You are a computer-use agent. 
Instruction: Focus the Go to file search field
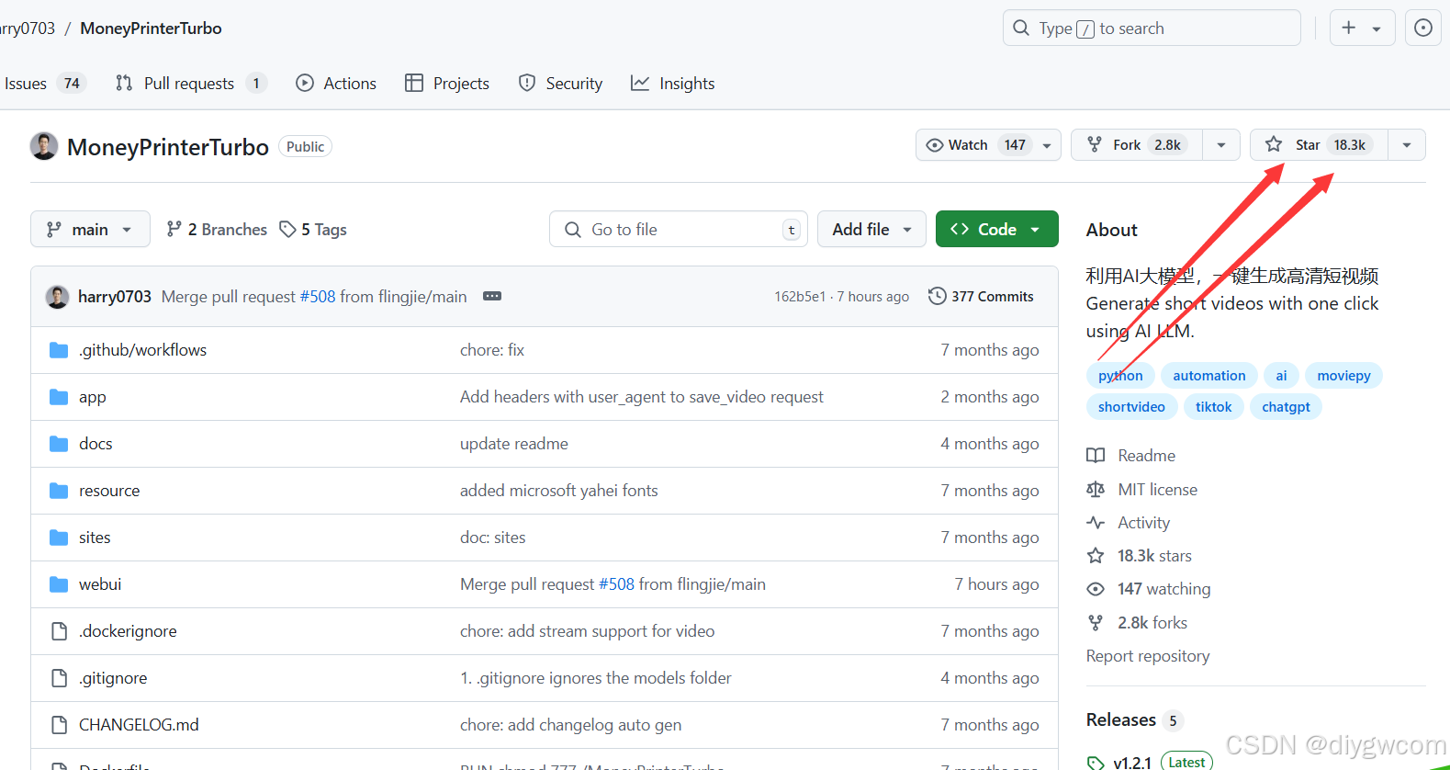678,230
